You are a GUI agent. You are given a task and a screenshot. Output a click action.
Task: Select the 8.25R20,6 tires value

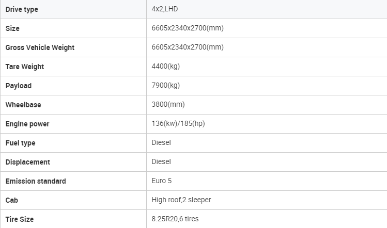point(175,219)
